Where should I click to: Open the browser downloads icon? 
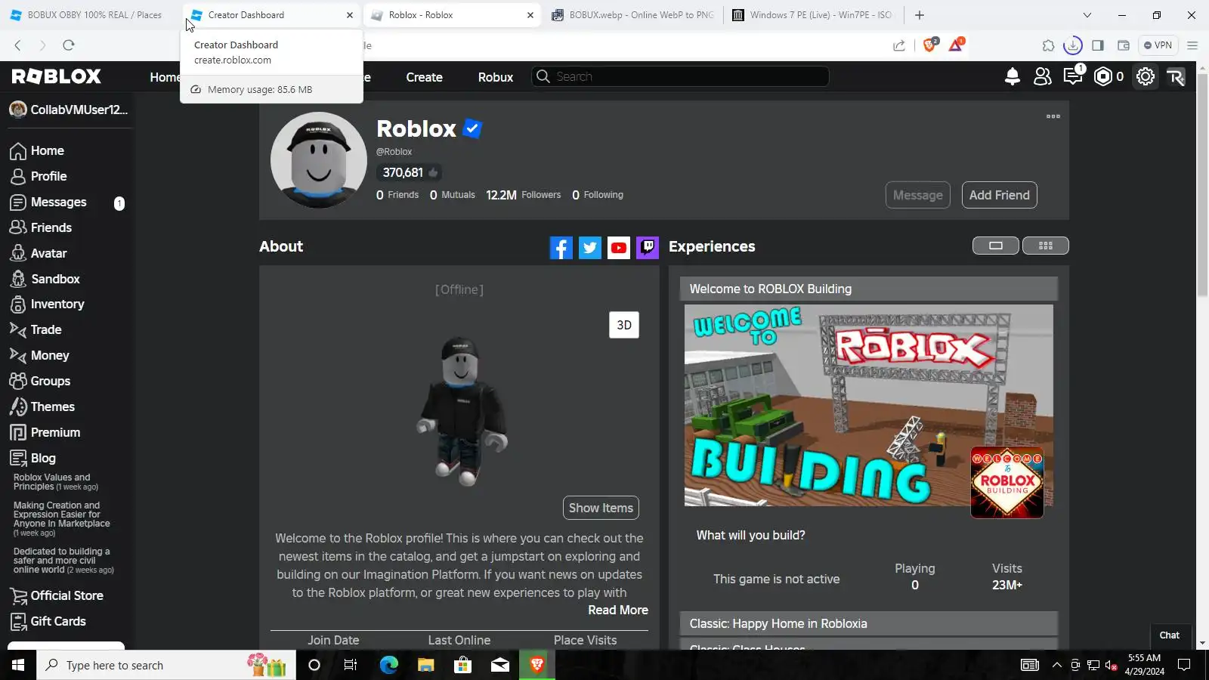click(x=1073, y=45)
